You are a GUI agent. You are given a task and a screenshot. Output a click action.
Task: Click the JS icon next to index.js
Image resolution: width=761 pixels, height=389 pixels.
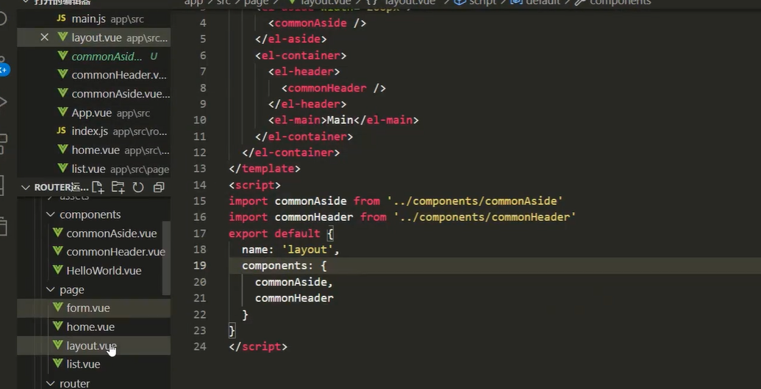[61, 131]
